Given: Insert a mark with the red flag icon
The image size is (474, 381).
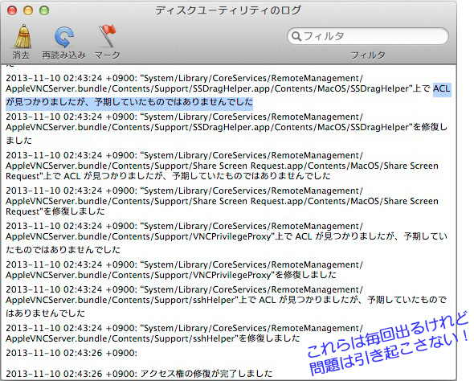Looking at the screenshot, I should [108, 35].
